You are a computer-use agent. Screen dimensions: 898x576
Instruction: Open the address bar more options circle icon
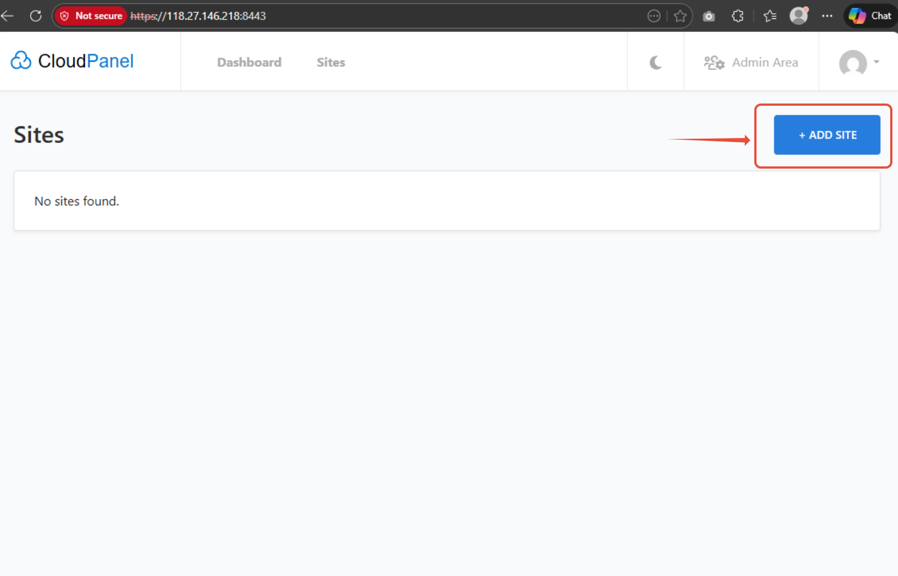point(654,16)
